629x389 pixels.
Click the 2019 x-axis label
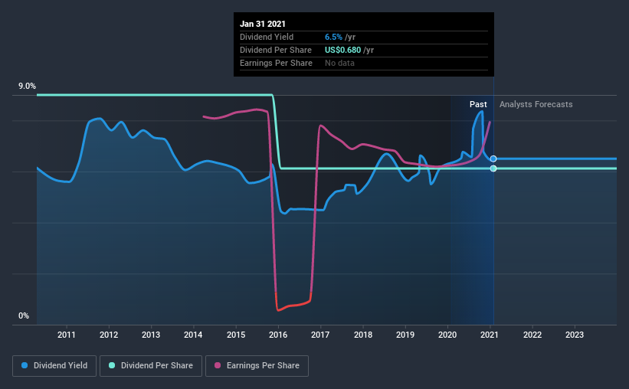click(x=405, y=335)
